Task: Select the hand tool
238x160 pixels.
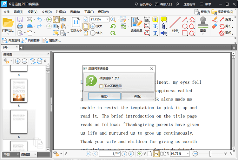Action: [56, 19]
